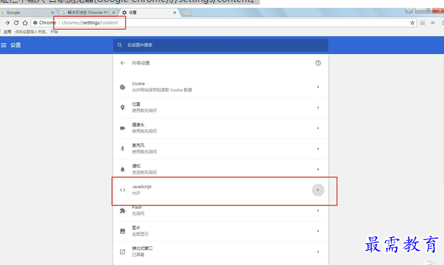Select the 弹出式窗口 已屏蔽 row text
Screen dimensions: 444x265
138,255
